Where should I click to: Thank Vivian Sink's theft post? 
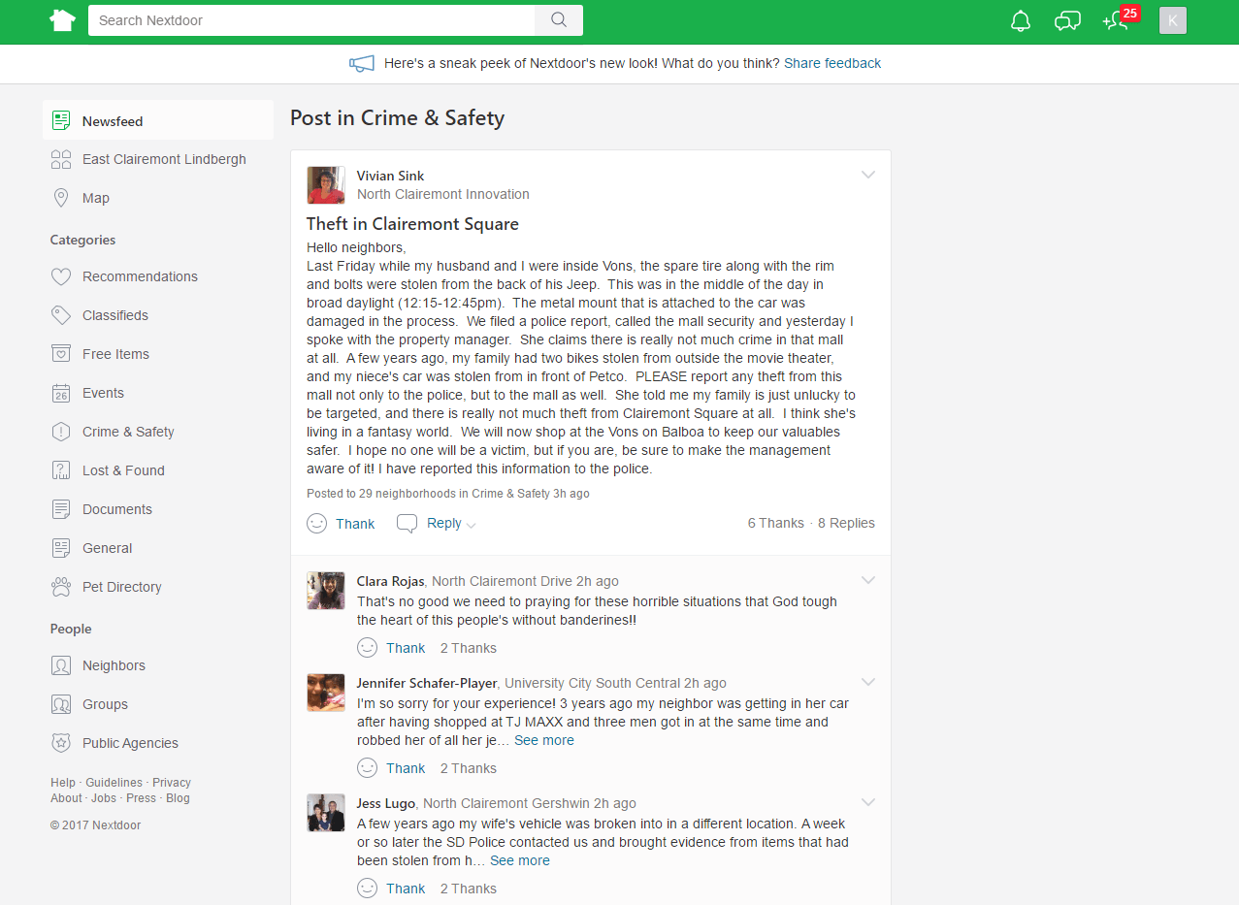tap(342, 524)
